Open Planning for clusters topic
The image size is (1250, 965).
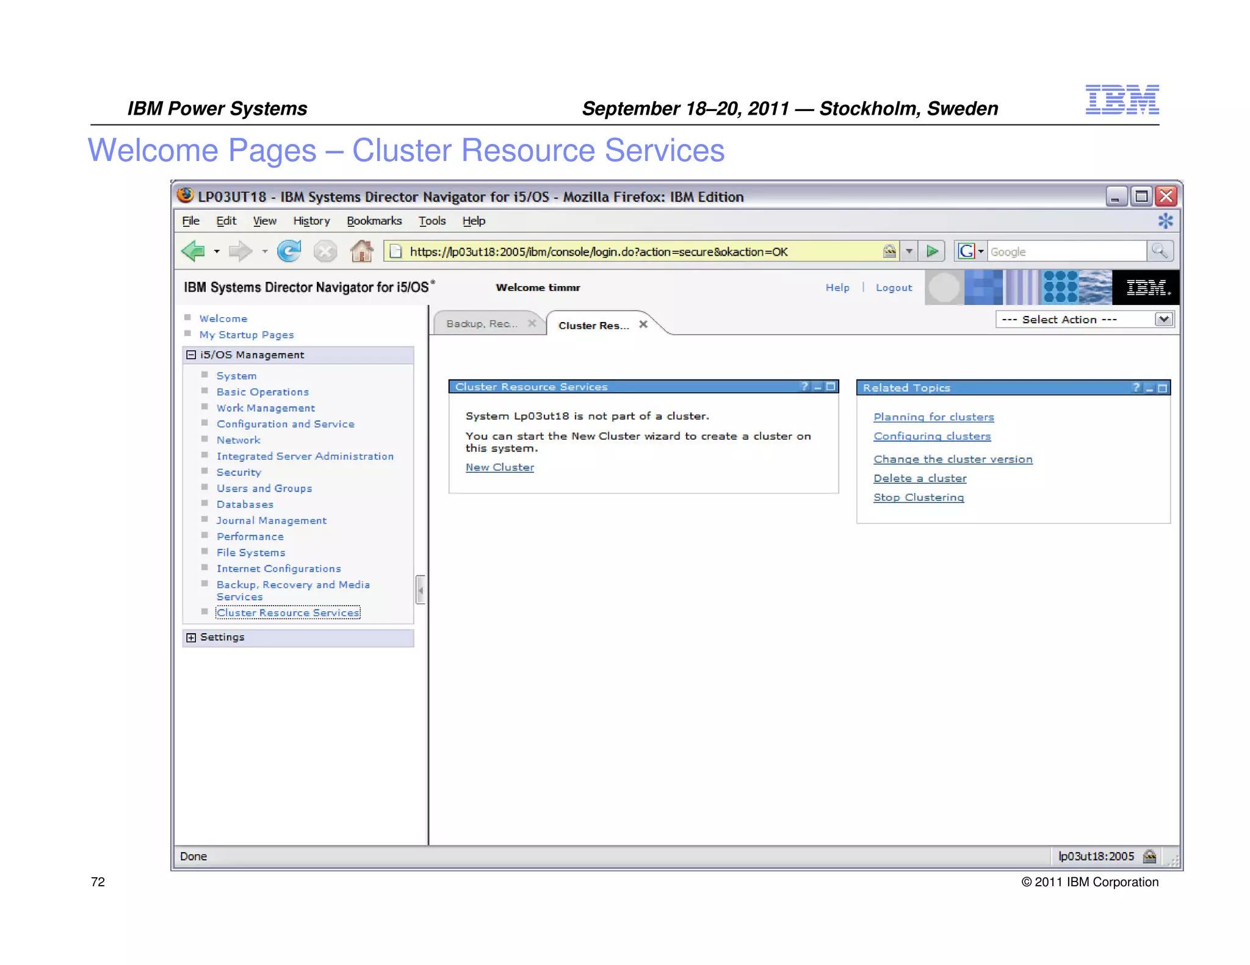tap(934, 417)
